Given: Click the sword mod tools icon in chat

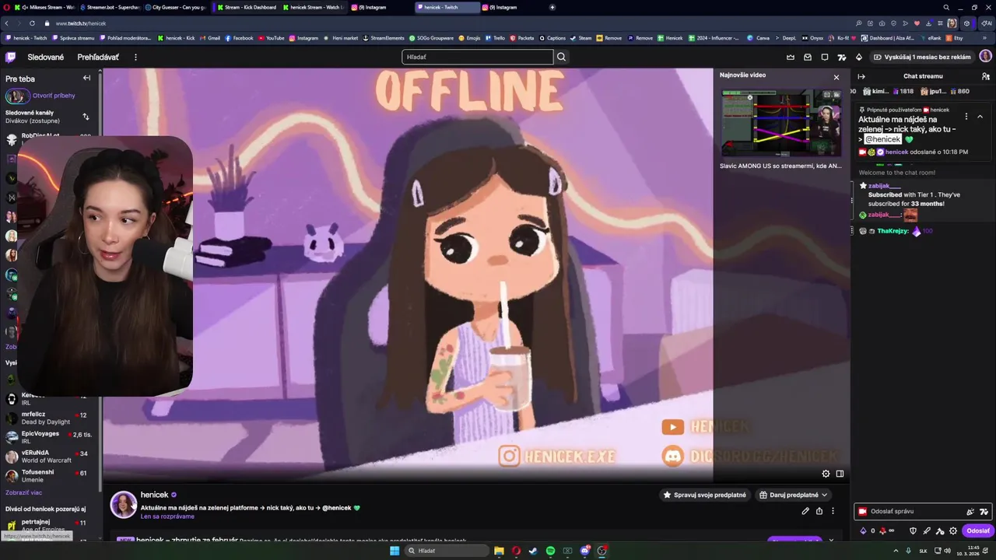Looking at the screenshot, I should (x=927, y=531).
